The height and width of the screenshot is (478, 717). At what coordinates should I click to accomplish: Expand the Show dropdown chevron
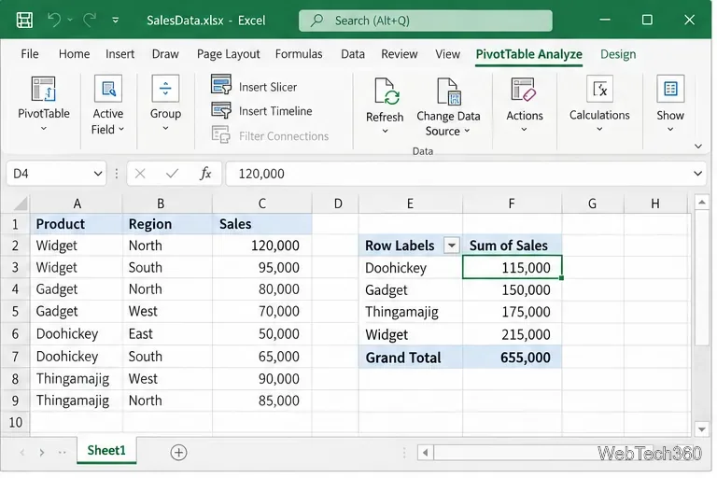(670, 129)
